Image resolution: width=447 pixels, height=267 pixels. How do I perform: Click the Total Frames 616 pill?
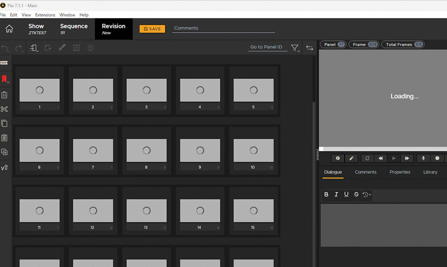tap(403, 44)
